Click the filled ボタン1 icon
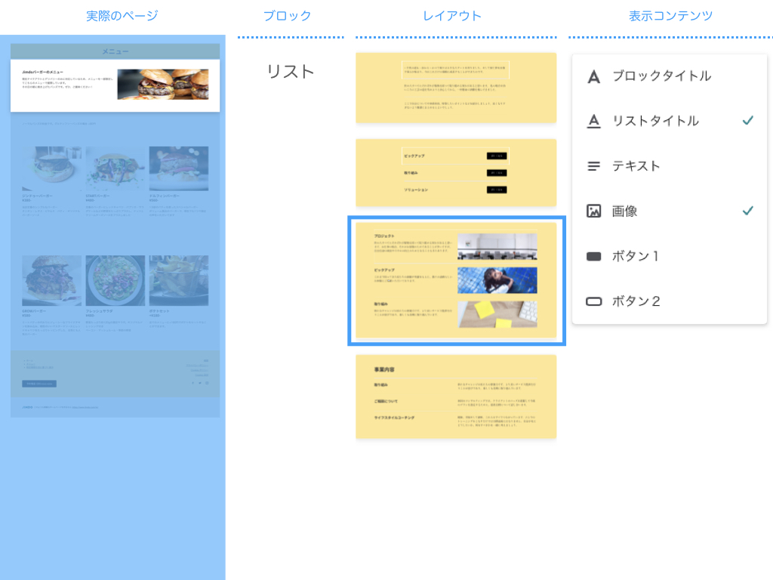The width and height of the screenshot is (773, 580). tap(593, 257)
